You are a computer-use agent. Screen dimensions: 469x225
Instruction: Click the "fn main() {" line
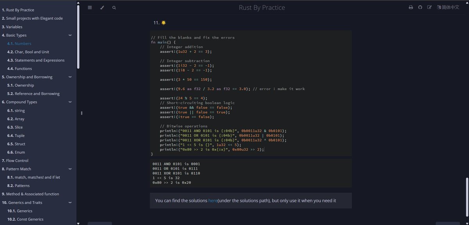coord(163,42)
